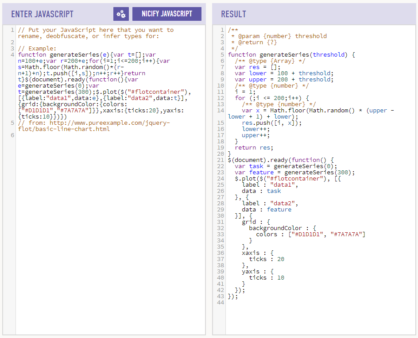Click 'var feature = generateSeries(300);' line
Image resolution: width=418 pixels, height=338 pixels.
click(295, 173)
